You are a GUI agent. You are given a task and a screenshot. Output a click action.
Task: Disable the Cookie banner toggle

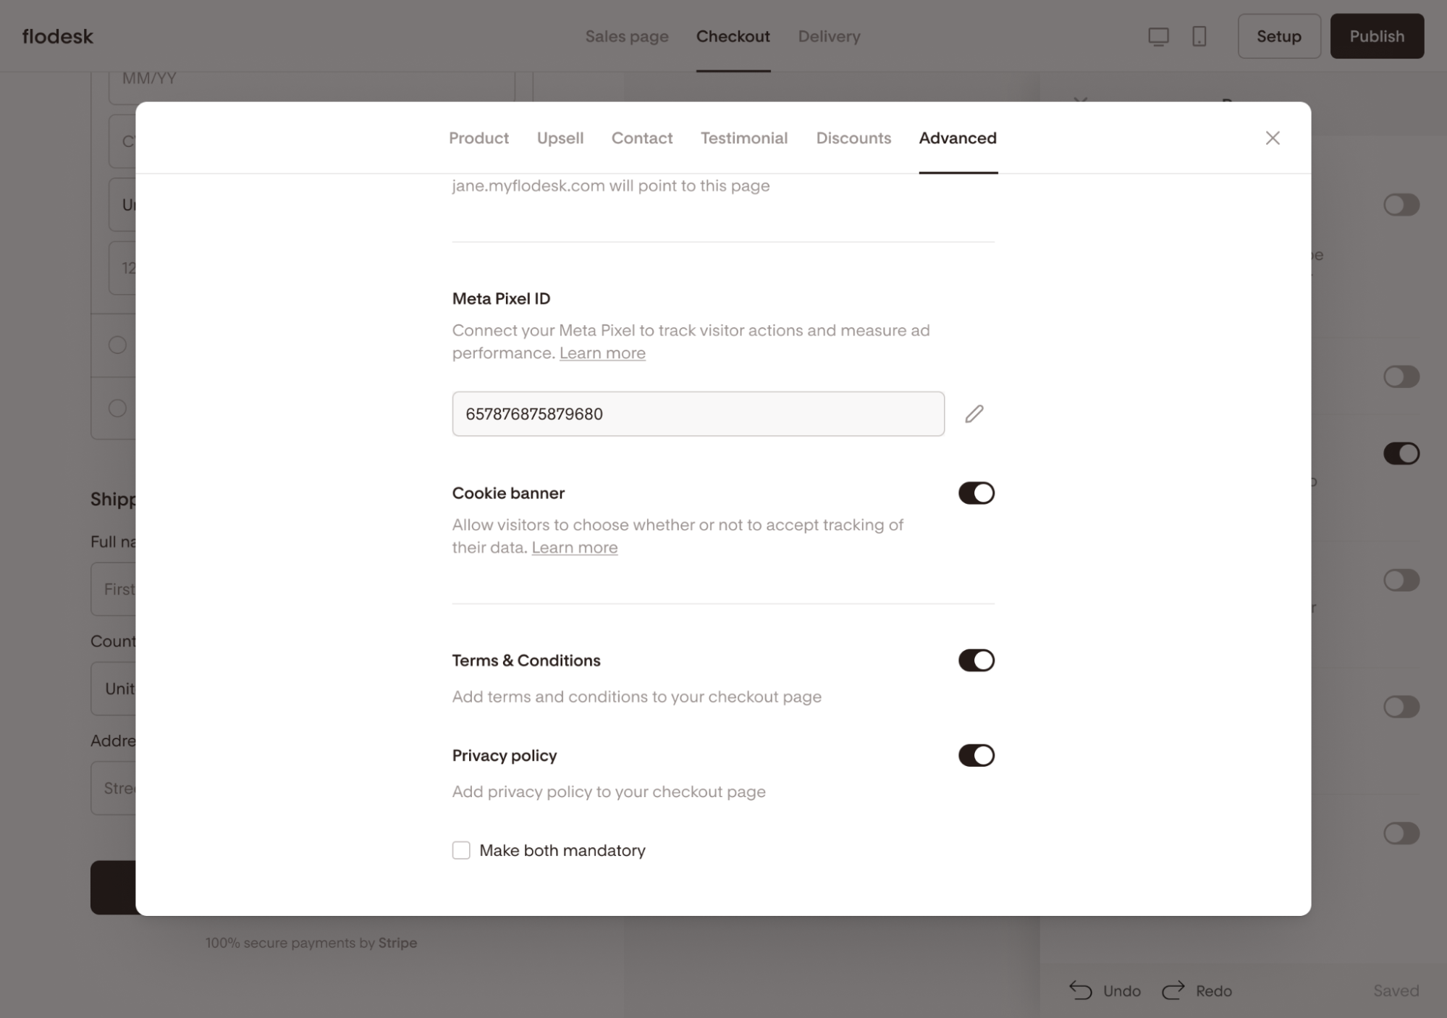coord(976,493)
